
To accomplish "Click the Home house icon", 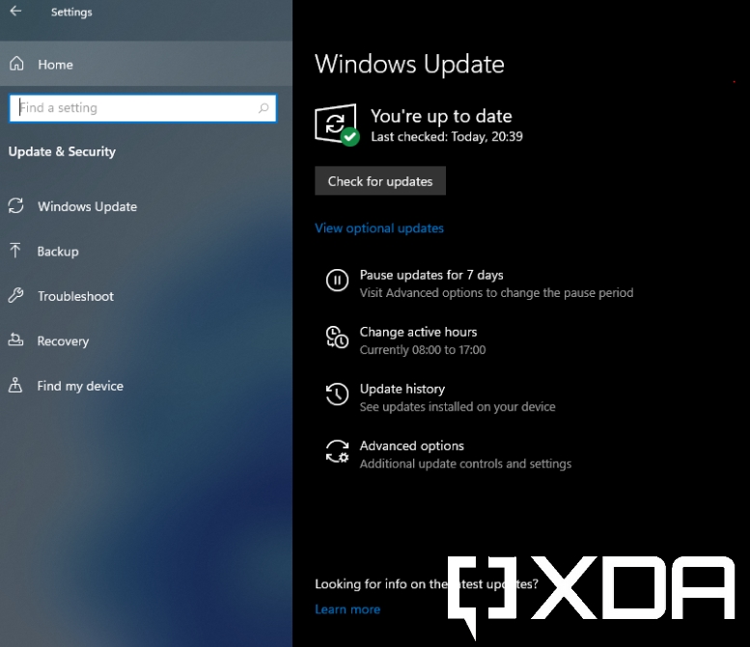I will (x=16, y=65).
